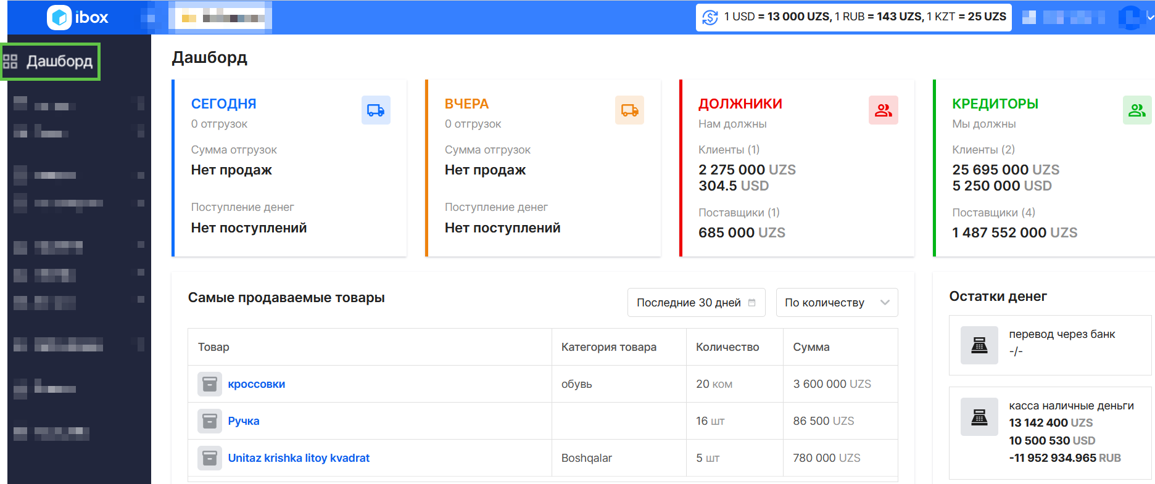Open the Последние 30 дней date range picker

tap(696, 303)
